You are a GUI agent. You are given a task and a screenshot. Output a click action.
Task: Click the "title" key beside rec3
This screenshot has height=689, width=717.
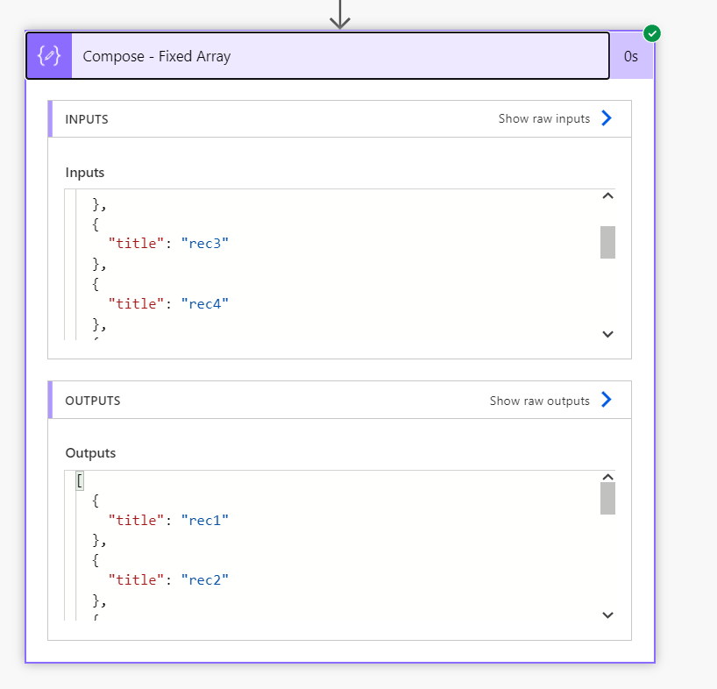pyautogui.click(x=136, y=243)
